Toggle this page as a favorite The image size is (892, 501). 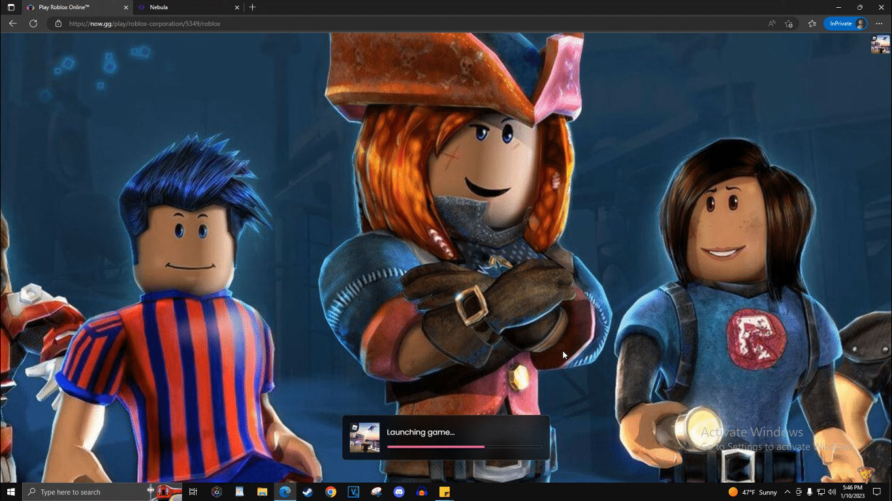[788, 23]
